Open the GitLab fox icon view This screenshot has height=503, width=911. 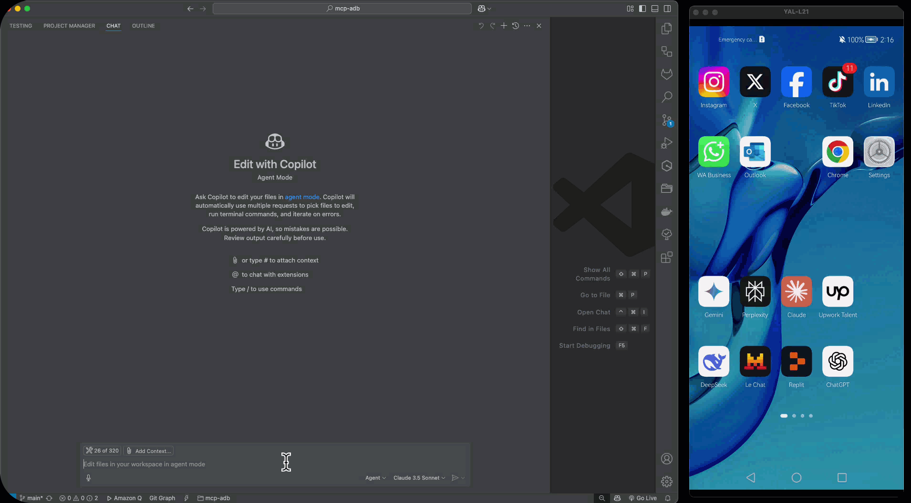pyautogui.click(x=667, y=74)
